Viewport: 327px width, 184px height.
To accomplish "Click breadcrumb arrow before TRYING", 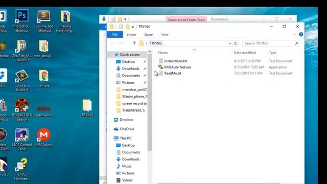I will [x=146, y=43].
